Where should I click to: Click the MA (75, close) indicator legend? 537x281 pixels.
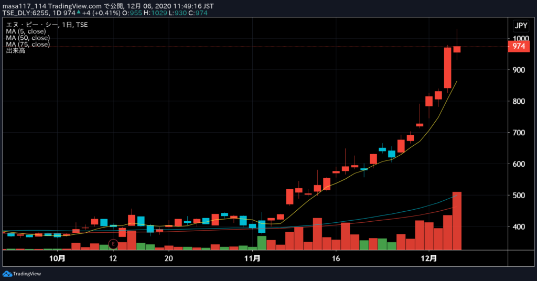coord(28,44)
